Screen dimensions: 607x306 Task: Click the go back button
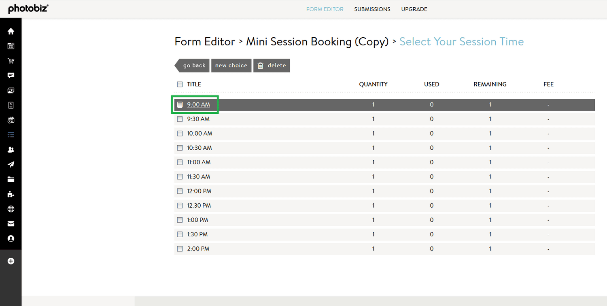[194, 65]
